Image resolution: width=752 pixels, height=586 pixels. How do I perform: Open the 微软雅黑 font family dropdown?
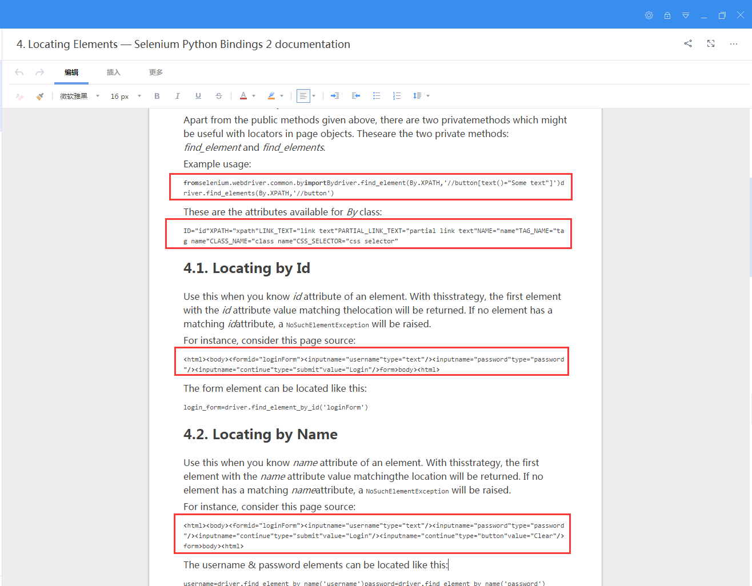pyautogui.click(x=80, y=96)
